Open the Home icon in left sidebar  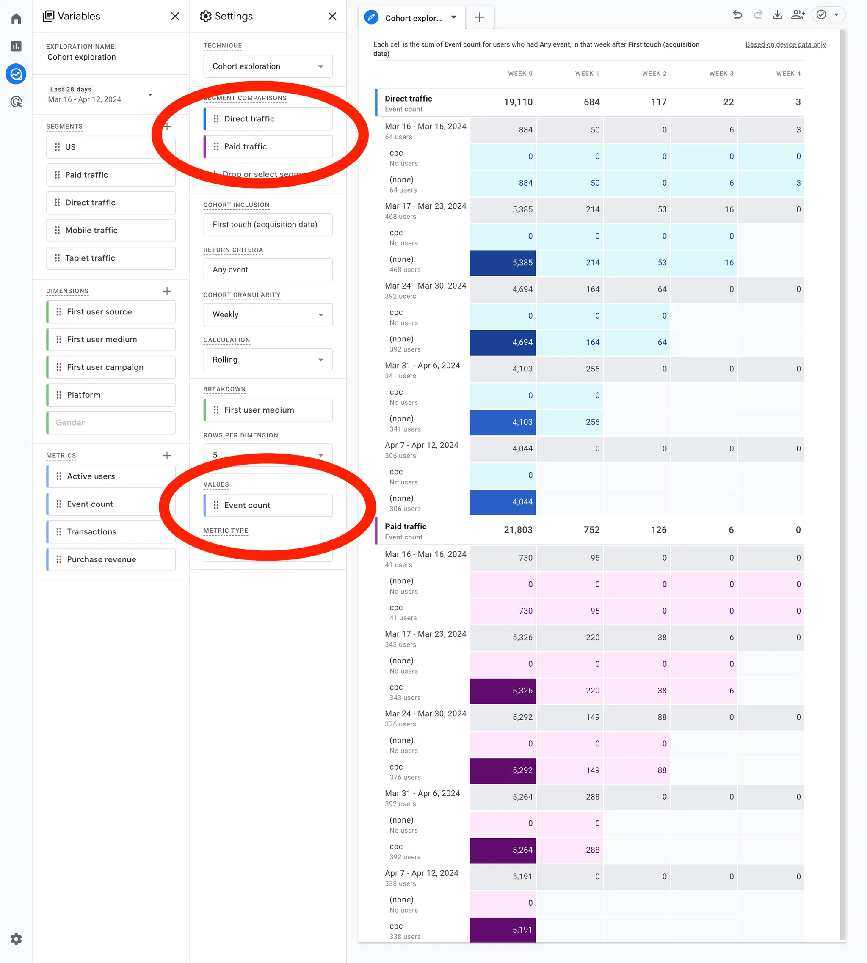[16, 19]
